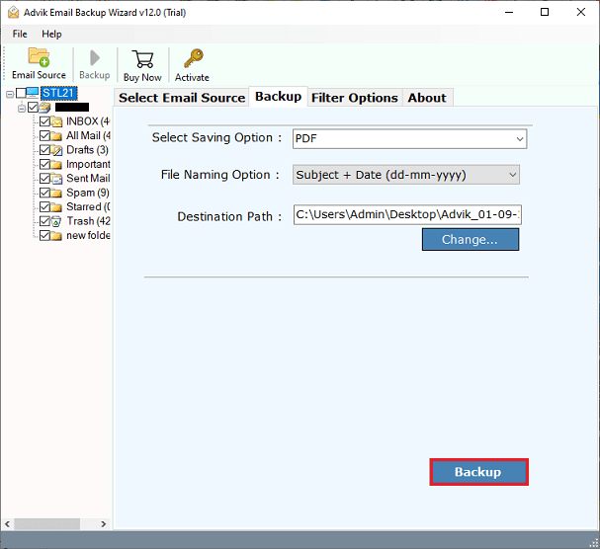Select the Trash folder label

point(88,221)
